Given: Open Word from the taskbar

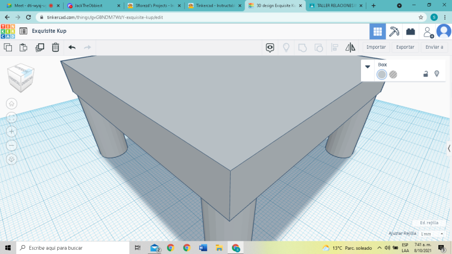Looking at the screenshot, I should click(203, 247).
